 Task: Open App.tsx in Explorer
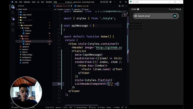click(25, 52)
